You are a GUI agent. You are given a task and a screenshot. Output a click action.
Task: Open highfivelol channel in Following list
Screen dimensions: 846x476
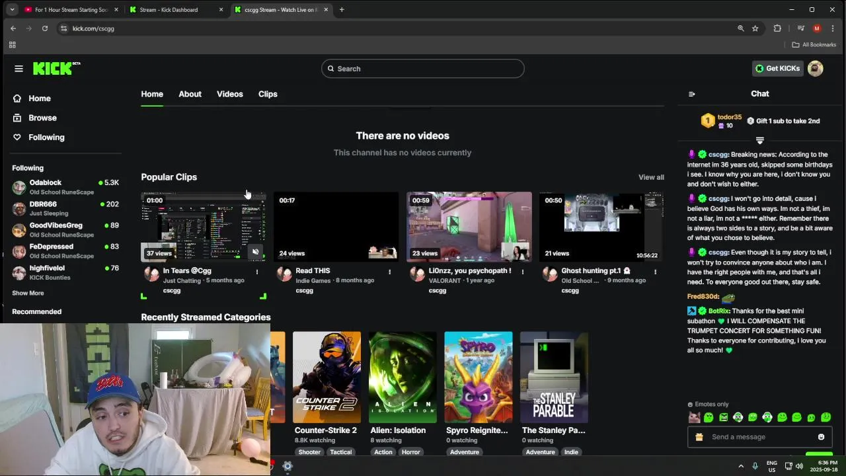click(x=65, y=273)
